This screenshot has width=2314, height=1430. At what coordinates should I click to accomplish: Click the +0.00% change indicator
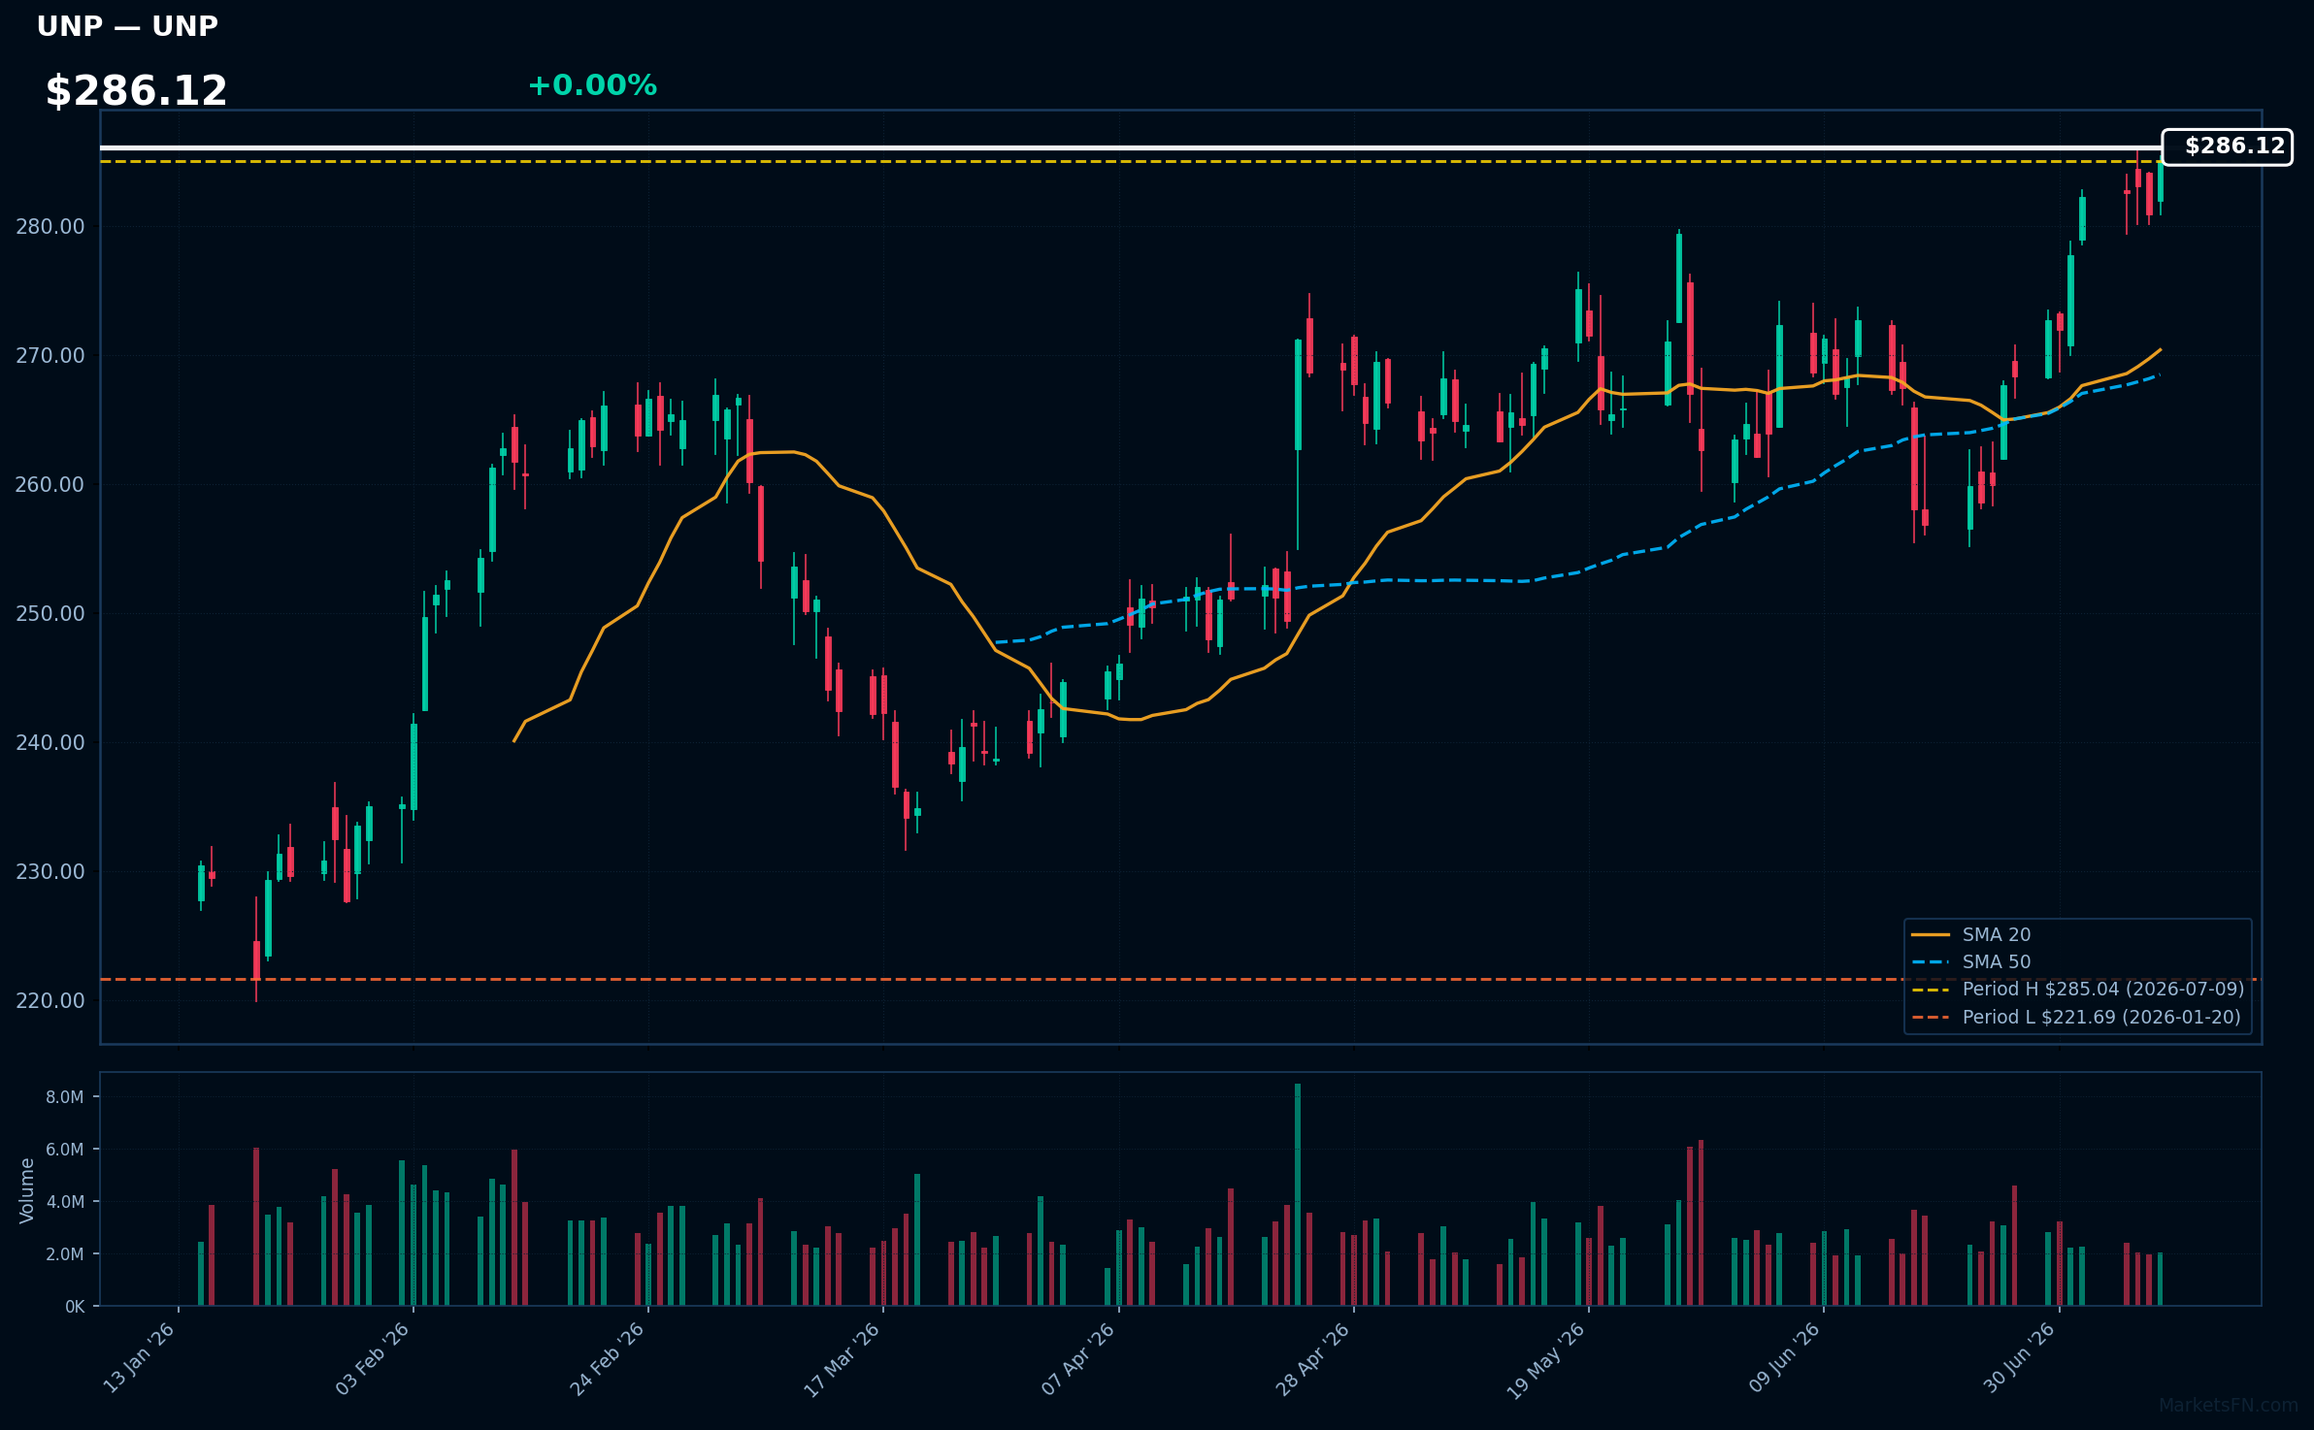(x=592, y=85)
